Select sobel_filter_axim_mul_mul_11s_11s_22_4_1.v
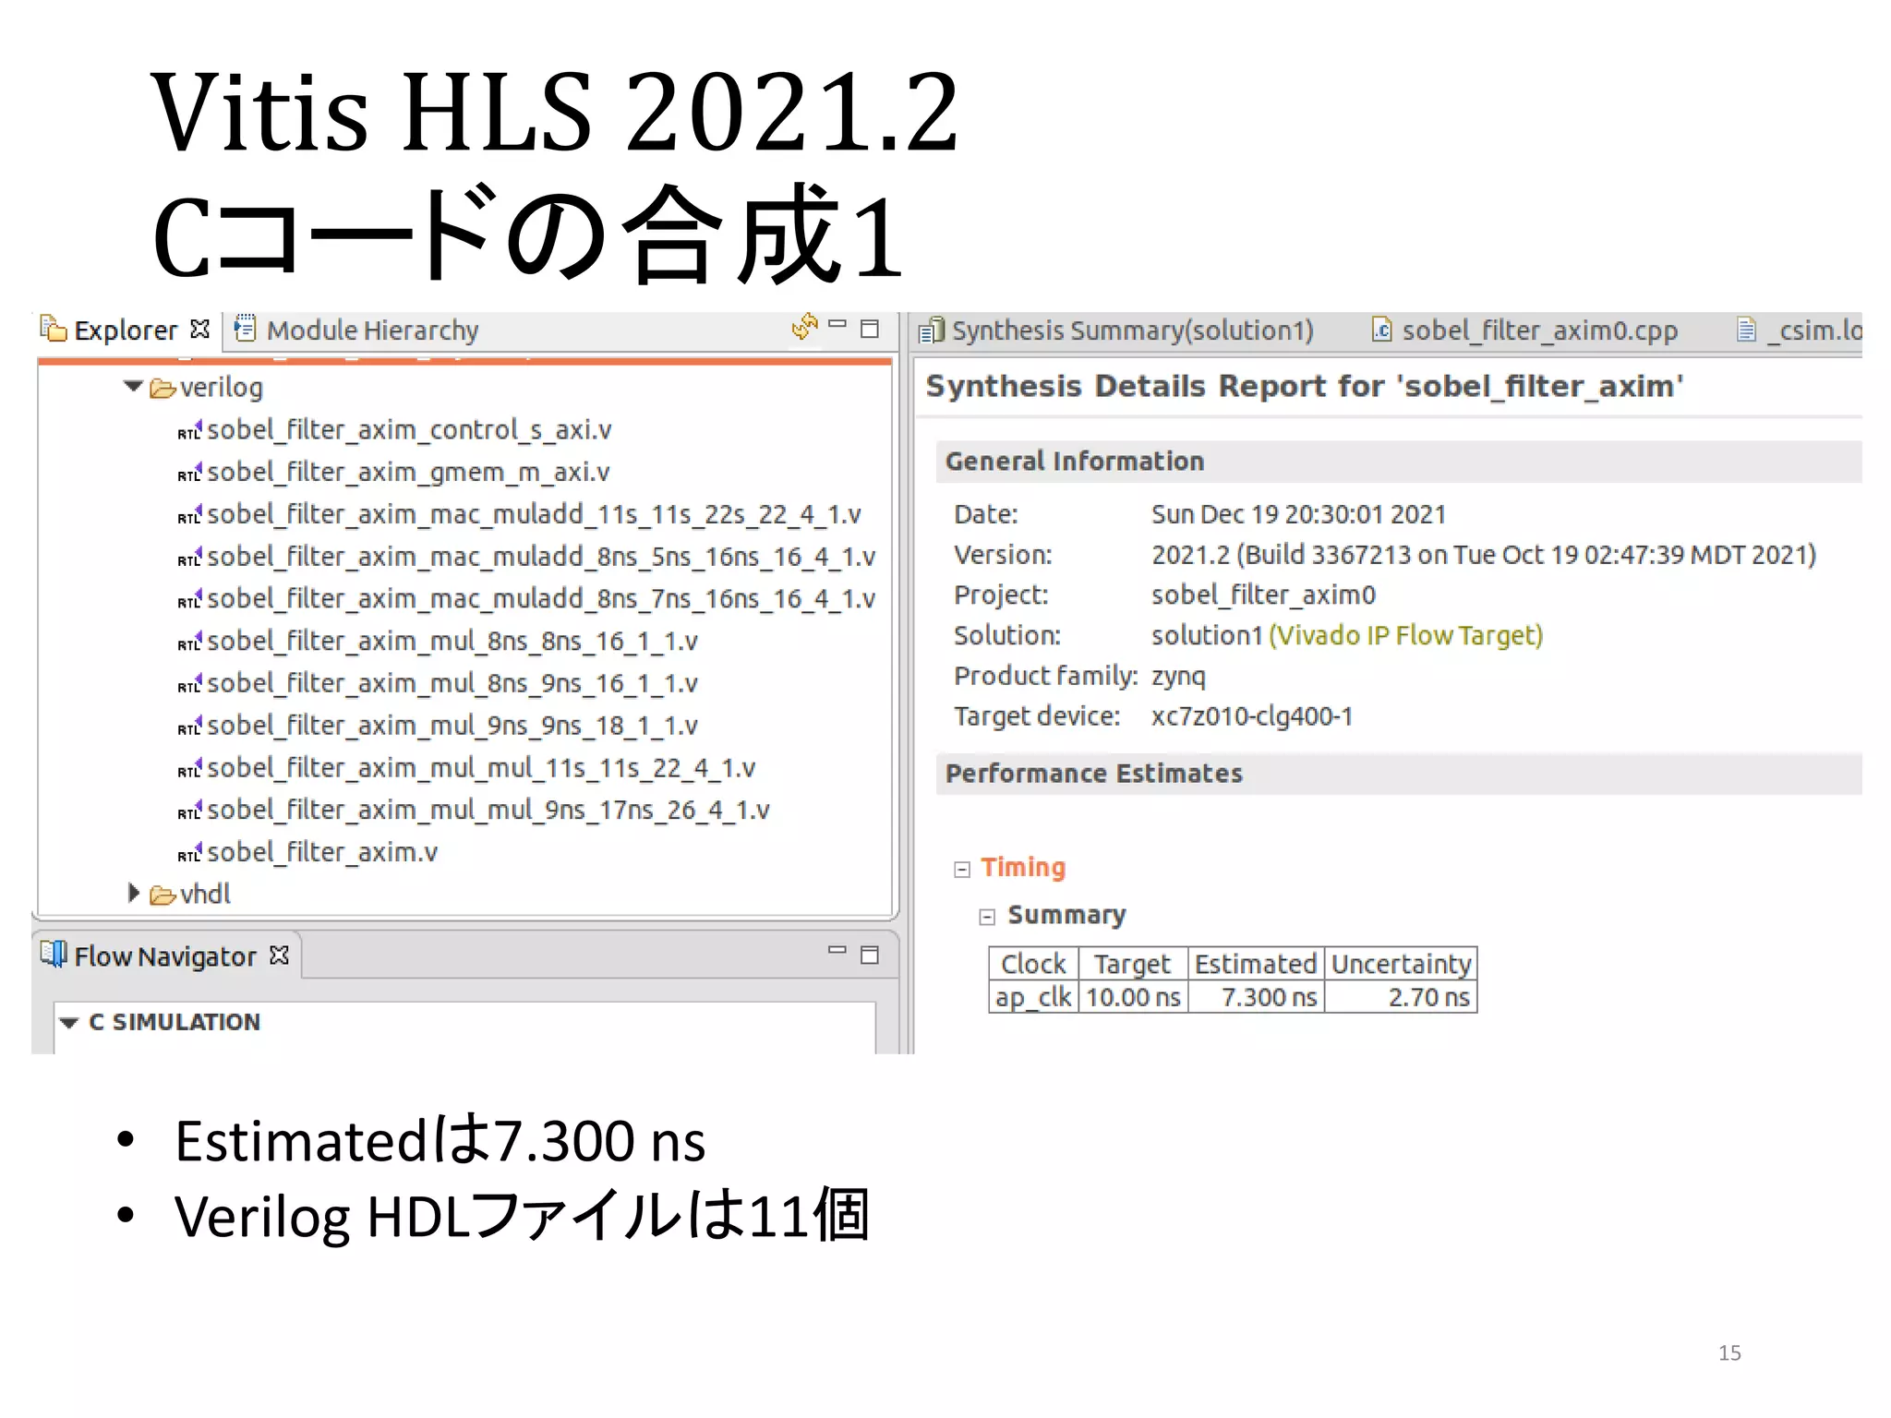The height and width of the screenshot is (1418, 1891). point(481,768)
